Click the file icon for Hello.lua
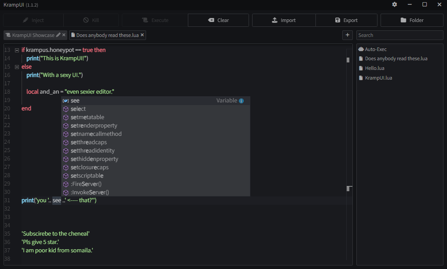This screenshot has height=269, width=447. click(361, 68)
